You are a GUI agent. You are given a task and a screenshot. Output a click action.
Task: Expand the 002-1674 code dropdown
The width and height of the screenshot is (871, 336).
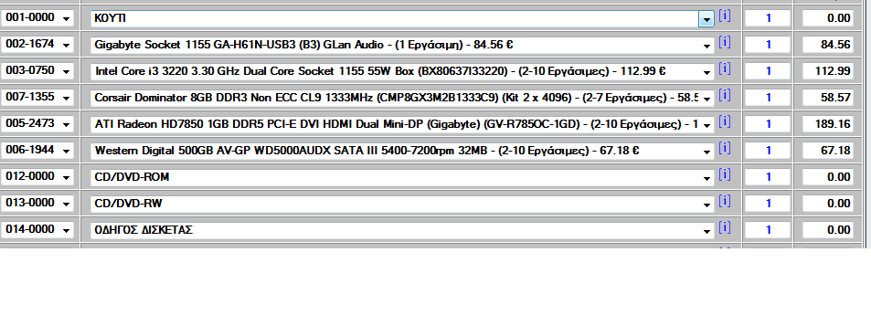pyautogui.click(x=67, y=46)
